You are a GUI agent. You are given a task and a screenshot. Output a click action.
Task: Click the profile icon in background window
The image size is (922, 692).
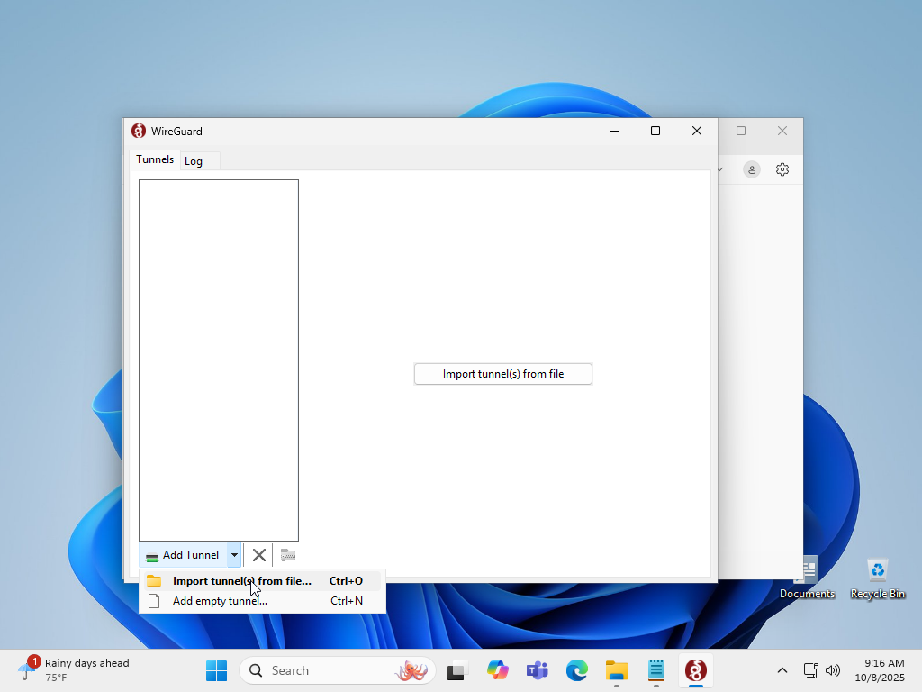coord(752,169)
